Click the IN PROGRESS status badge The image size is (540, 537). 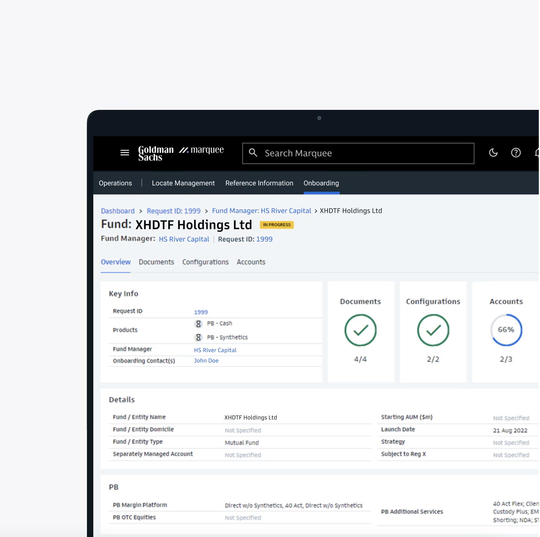coord(277,225)
